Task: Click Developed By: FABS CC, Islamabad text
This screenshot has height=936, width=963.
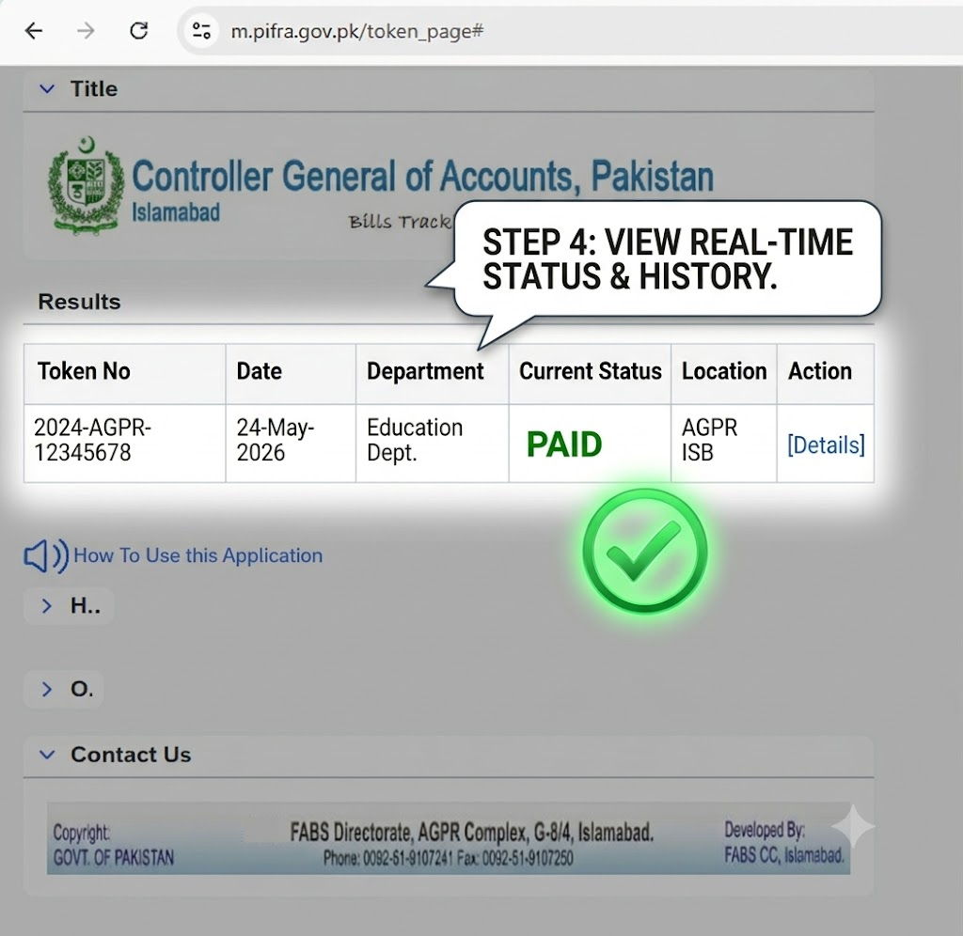Action: [x=784, y=842]
